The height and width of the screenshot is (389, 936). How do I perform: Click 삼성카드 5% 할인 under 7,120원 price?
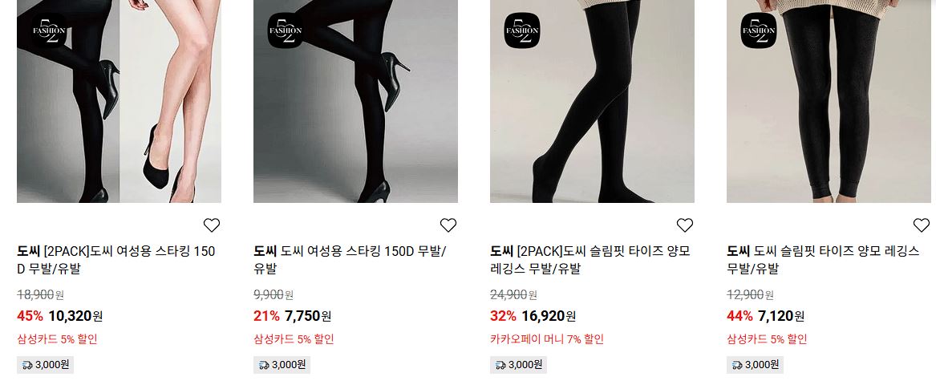(x=767, y=339)
